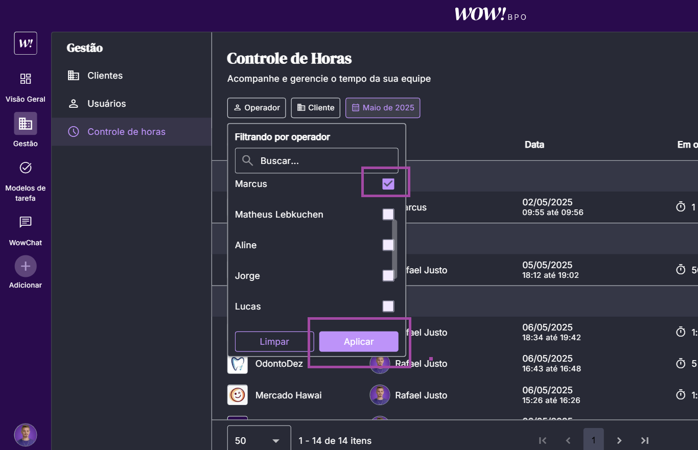Click the Mercado Hawai client logo
The height and width of the screenshot is (450, 698).
coord(238,395)
